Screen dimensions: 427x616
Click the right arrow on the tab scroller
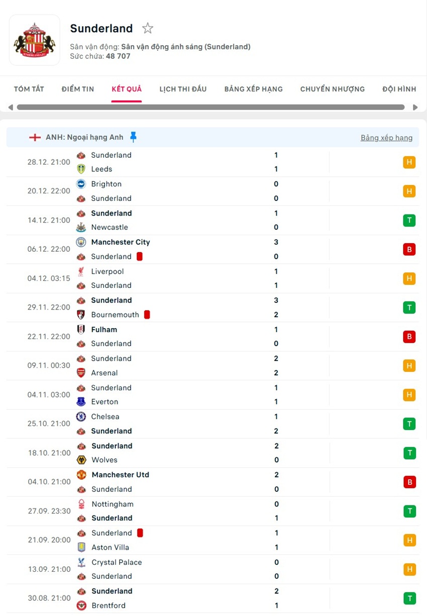416,107
